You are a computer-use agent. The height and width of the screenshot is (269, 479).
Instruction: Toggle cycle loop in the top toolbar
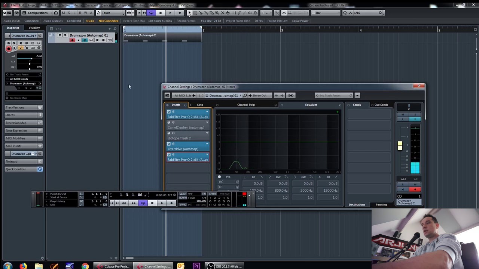151,13
